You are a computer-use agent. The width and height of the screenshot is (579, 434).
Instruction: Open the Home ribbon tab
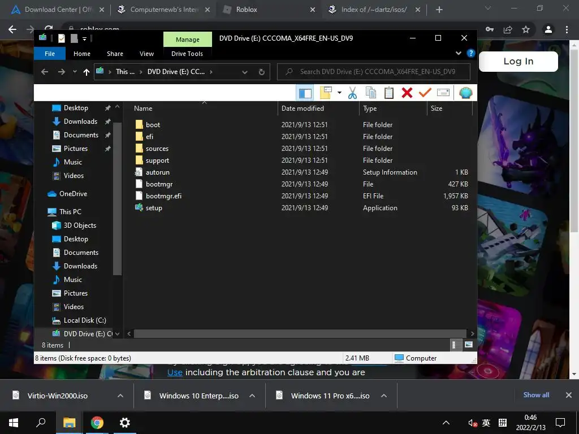[82, 54]
